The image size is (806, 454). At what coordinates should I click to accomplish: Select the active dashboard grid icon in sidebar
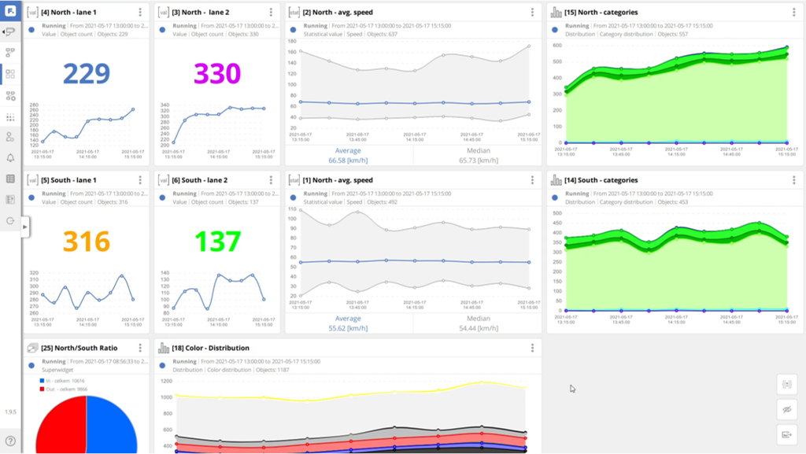tap(10, 74)
